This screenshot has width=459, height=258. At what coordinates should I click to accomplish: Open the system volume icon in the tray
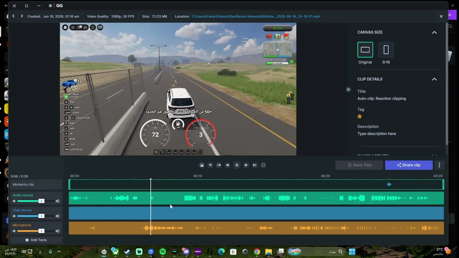pyautogui.click(x=24, y=252)
